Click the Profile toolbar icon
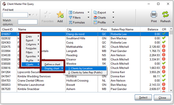This screenshot has width=174, height=105. 95,23
